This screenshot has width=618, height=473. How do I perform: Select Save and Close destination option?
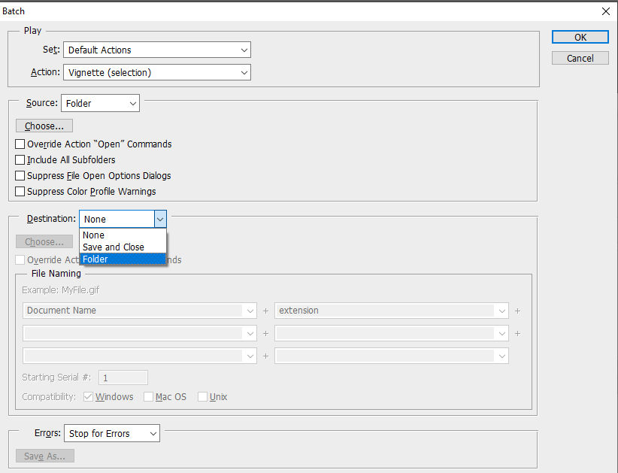(x=123, y=247)
